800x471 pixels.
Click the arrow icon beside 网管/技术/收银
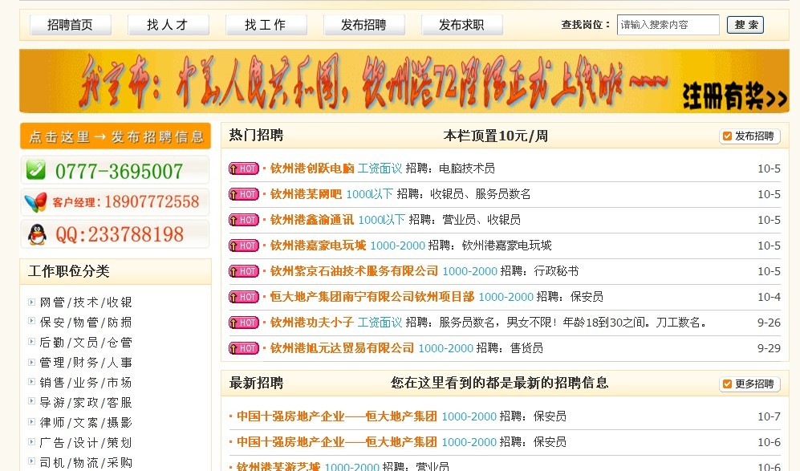(31, 302)
